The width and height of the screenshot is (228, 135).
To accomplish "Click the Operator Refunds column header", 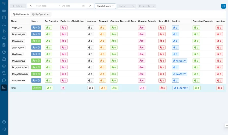I will click(147, 21).
